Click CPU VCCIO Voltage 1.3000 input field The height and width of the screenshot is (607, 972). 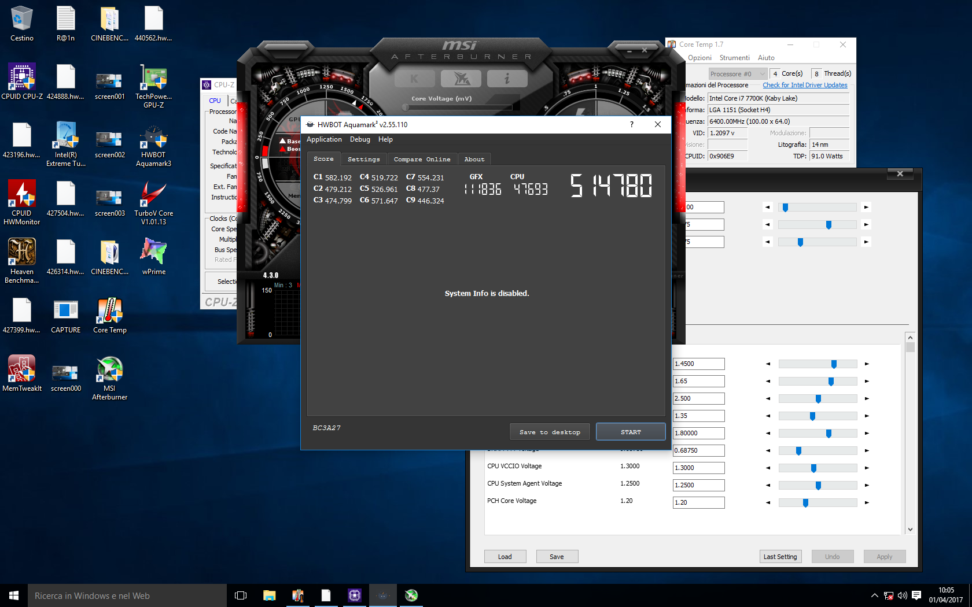click(698, 468)
